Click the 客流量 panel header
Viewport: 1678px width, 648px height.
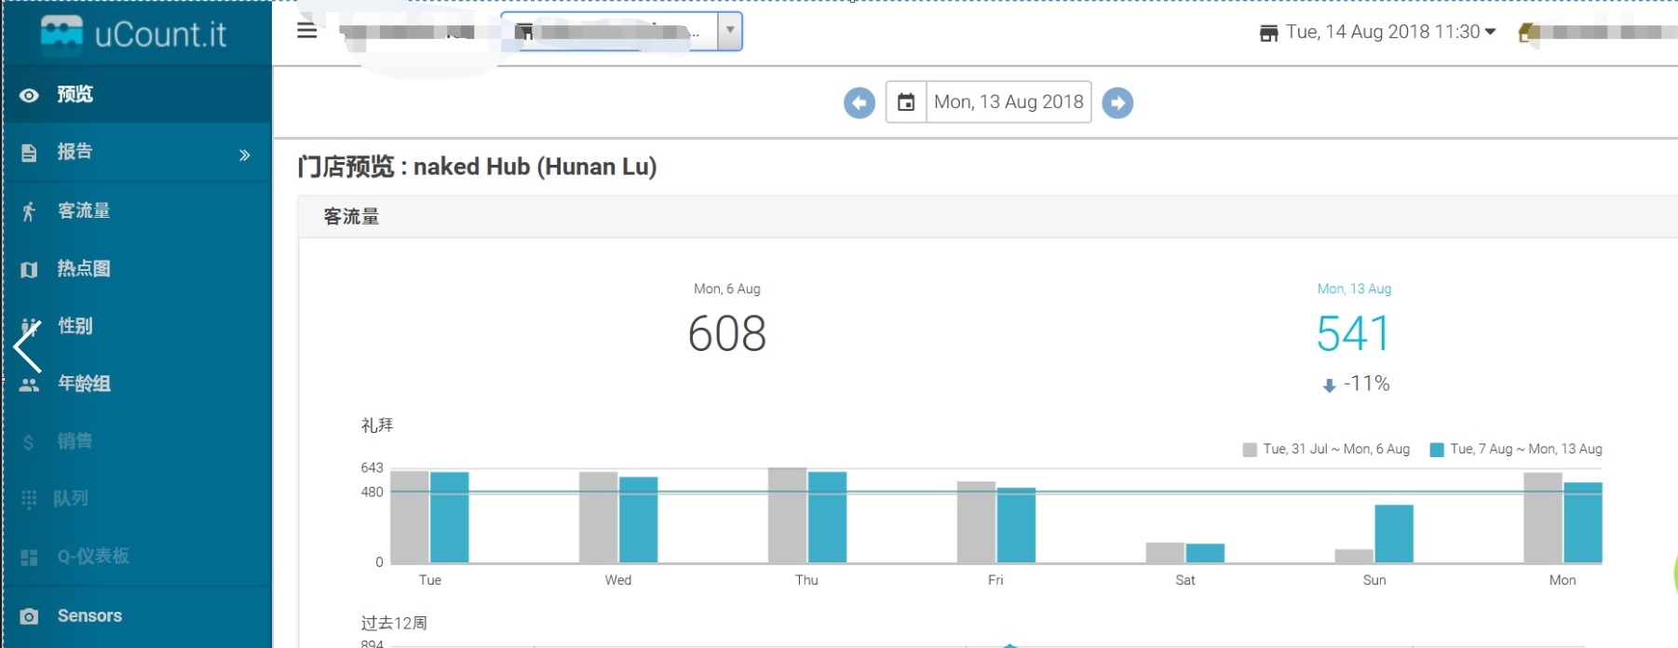[988, 217]
